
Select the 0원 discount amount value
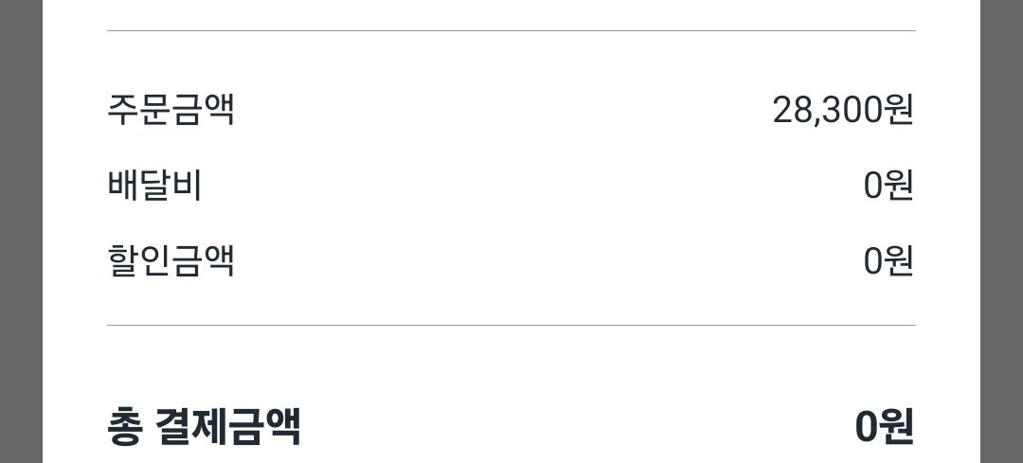point(888,260)
